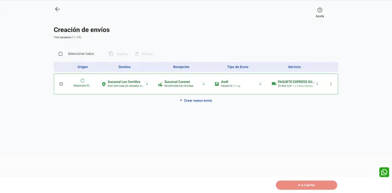Screen dimensions: 392x193
Task: Expand the PAQUETE EXPRESS service chevron
Action: [317, 84]
